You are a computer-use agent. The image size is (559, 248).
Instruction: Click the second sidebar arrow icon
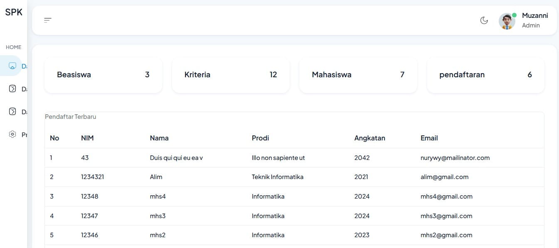click(12, 111)
